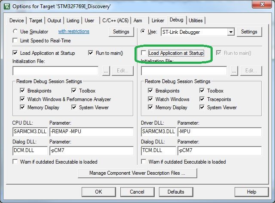Select the Listing tab
The width and height of the screenshot is (275, 203).
(73, 21)
